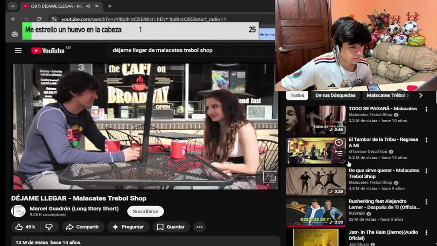437x246 pixels.
Task: Open options menu for TODO SE PAGARÁ
Action: (426, 109)
